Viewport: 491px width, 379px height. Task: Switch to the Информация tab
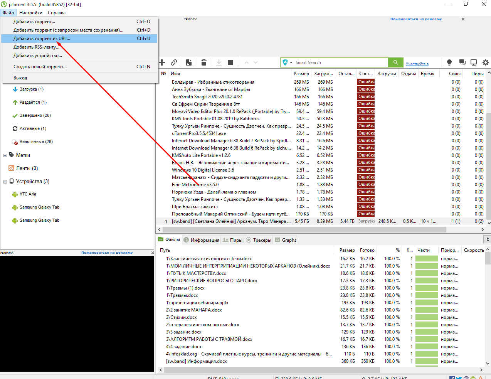pos(202,240)
